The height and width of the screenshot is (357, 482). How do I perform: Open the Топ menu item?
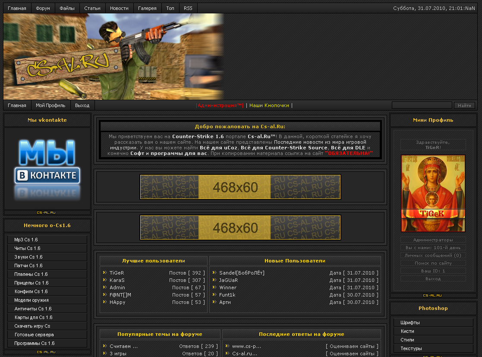coord(170,8)
